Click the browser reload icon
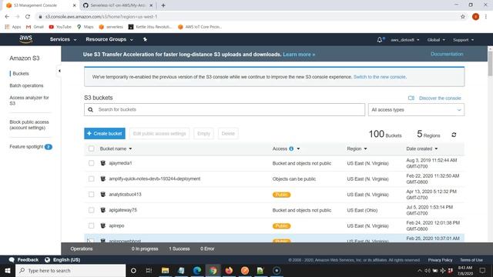Image resolution: width=493 pixels, height=277 pixels. coord(28,17)
